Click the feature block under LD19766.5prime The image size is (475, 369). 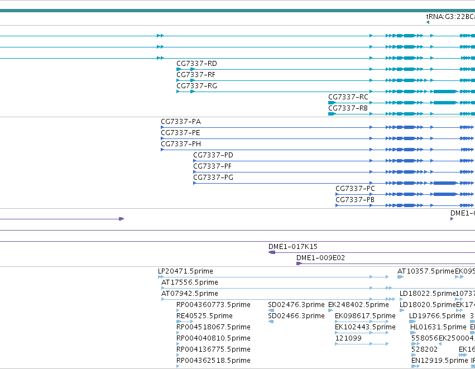pos(412,322)
